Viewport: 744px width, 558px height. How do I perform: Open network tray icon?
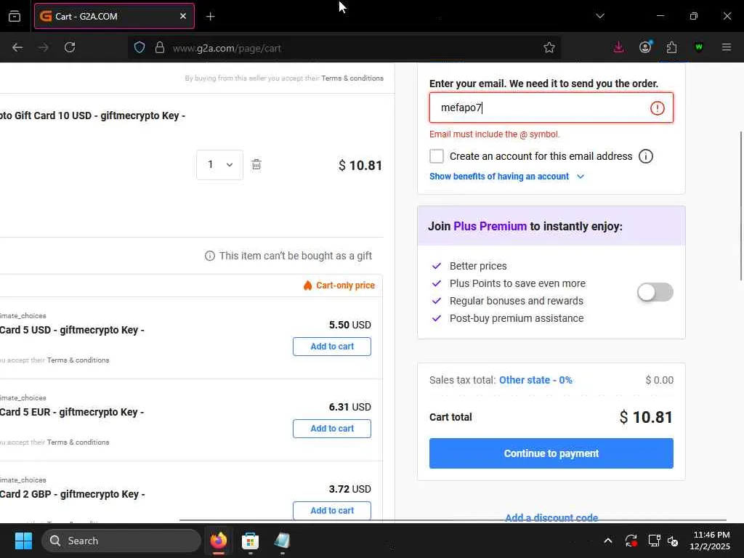click(x=655, y=541)
